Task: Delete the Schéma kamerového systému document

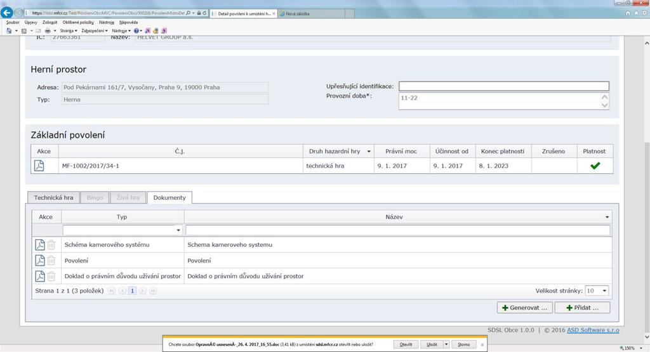Action: [x=51, y=245]
